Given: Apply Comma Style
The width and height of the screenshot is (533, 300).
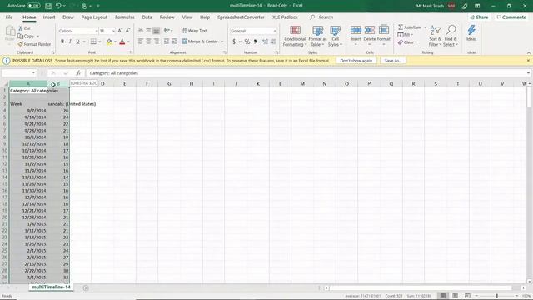Looking at the screenshot, I should click(255, 42).
